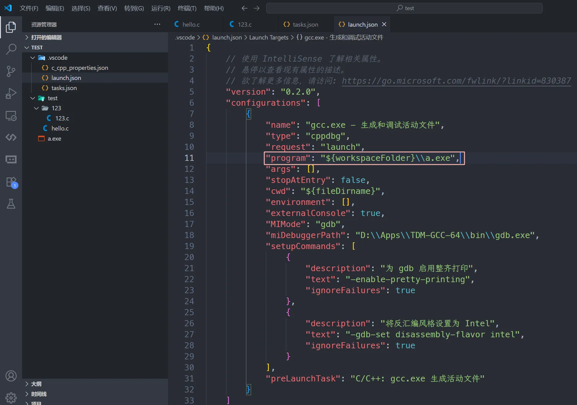This screenshot has height=405, width=577.
Task: Open the Terminal menu
Action: pos(187,8)
